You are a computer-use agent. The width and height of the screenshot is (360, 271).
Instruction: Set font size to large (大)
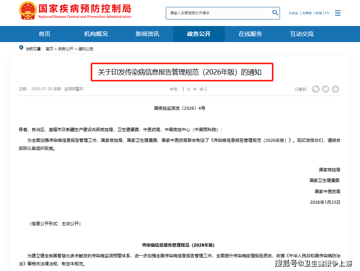188,89
